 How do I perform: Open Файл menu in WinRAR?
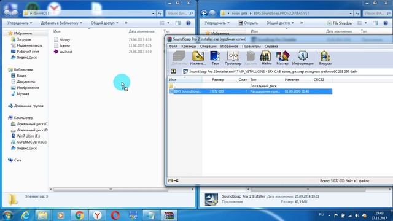tap(173, 47)
